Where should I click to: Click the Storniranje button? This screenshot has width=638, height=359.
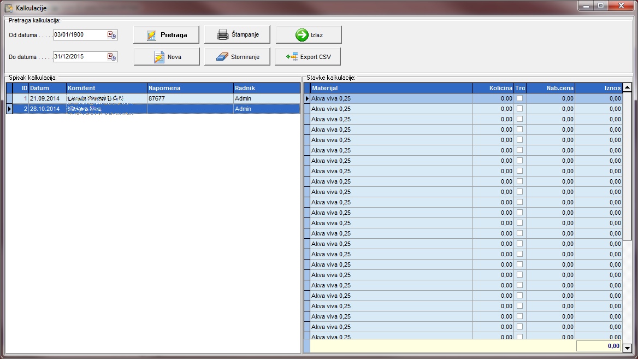(x=237, y=57)
